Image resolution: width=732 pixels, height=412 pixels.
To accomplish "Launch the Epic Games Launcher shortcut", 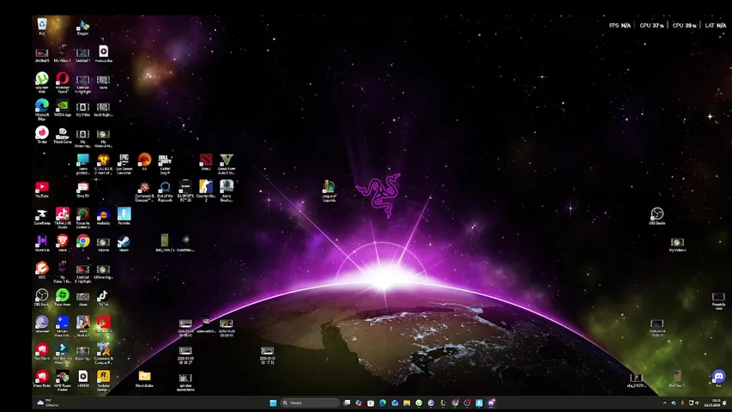I will coord(124,163).
